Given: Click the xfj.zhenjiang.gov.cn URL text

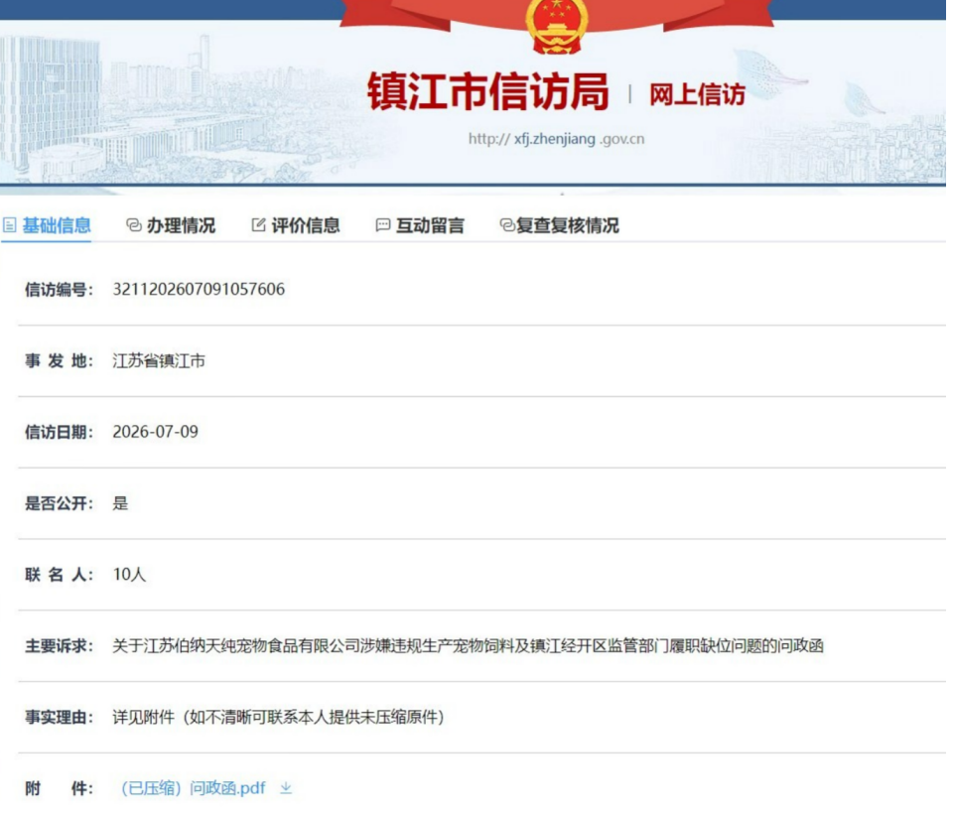Looking at the screenshot, I should tap(556, 139).
